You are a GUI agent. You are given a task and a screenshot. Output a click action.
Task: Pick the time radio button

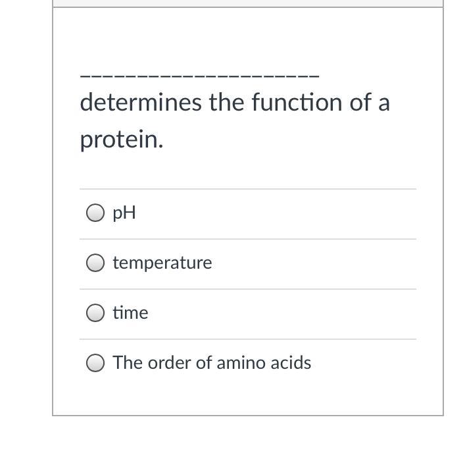click(x=95, y=313)
